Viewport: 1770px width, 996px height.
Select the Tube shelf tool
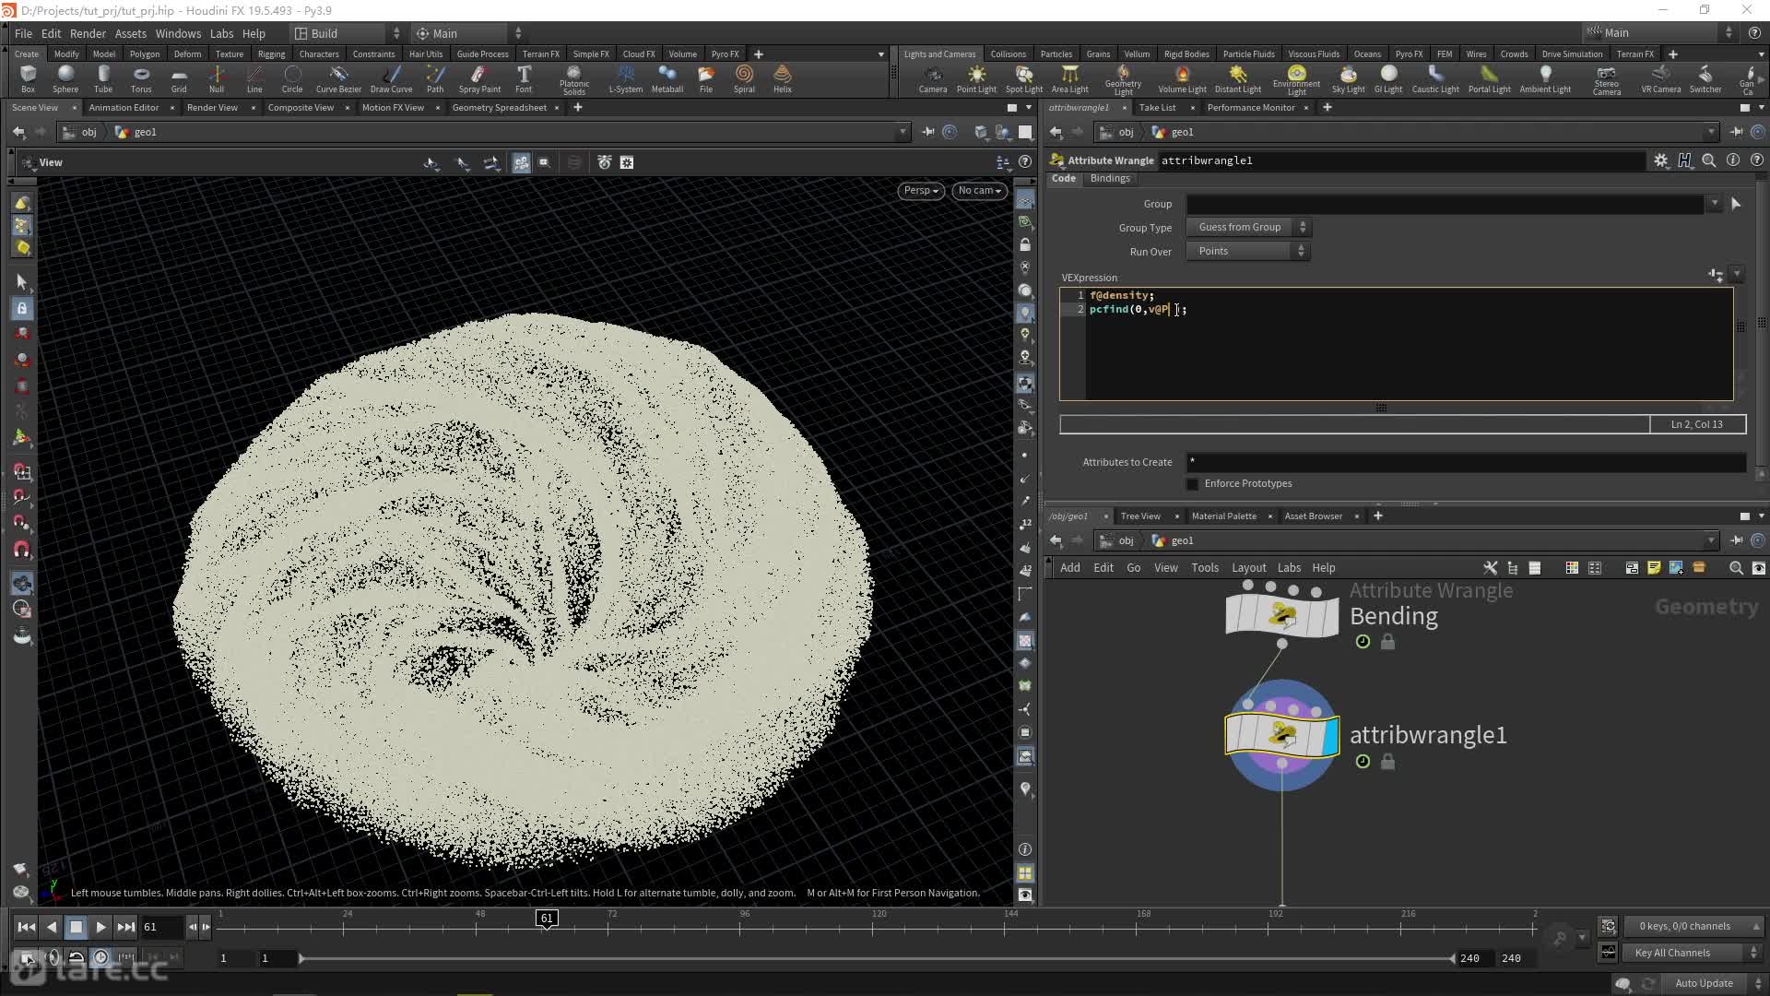[x=103, y=78]
